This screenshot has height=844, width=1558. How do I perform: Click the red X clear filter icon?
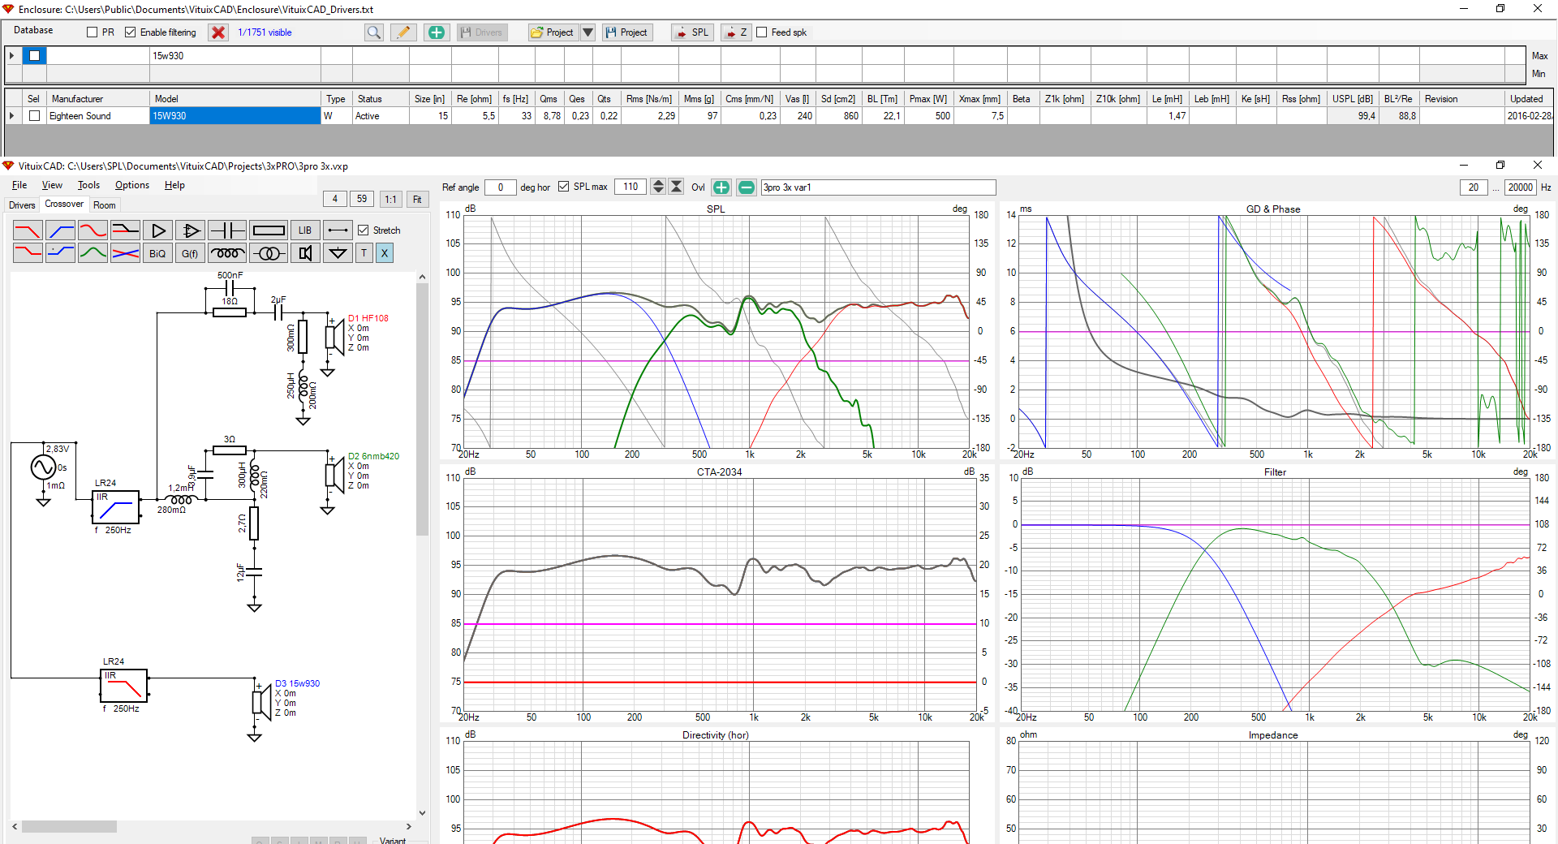point(218,32)
